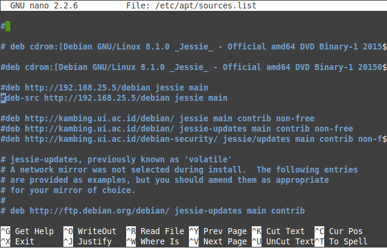Image resolution: width=387 pixels, height=248 pixels.
Task: Click the '# deb cdrom:' commented line
Action: point(193,46)
